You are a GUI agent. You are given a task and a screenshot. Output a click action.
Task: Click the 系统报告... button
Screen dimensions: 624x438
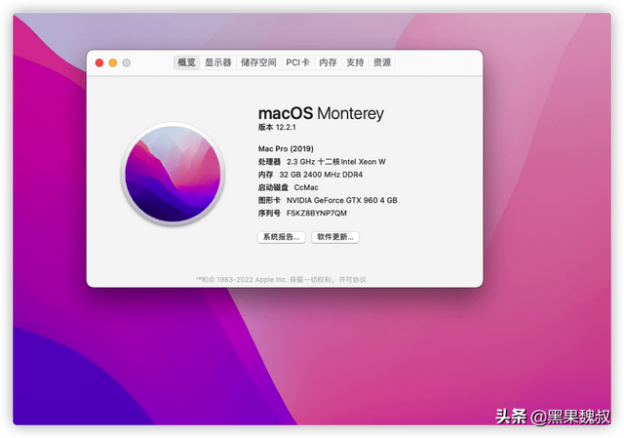click(282, 237)
